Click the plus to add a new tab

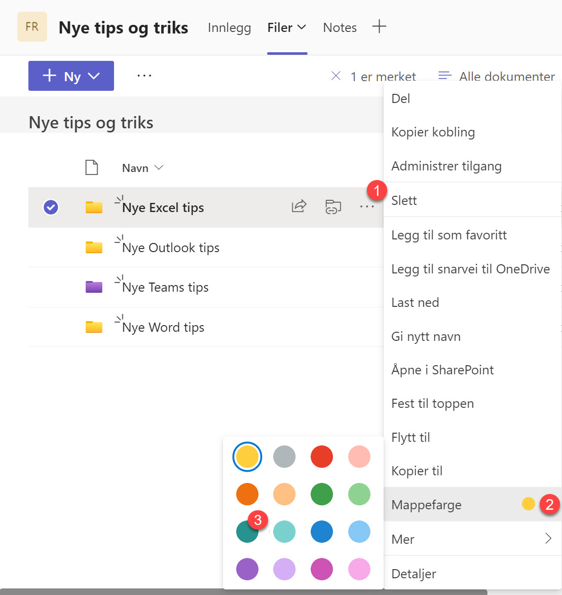pos(379,27)
